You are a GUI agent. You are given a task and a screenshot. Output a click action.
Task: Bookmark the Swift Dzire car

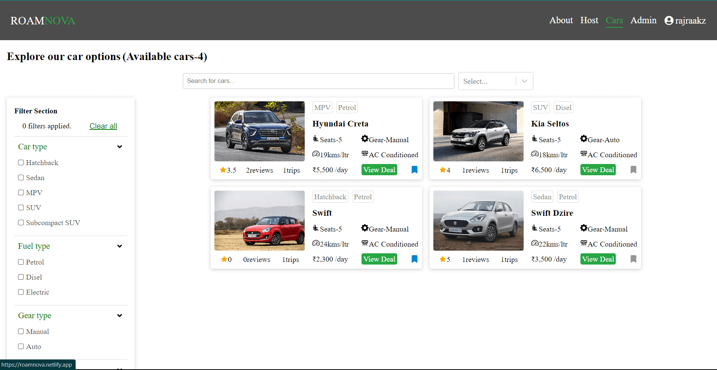click(633, 259)
